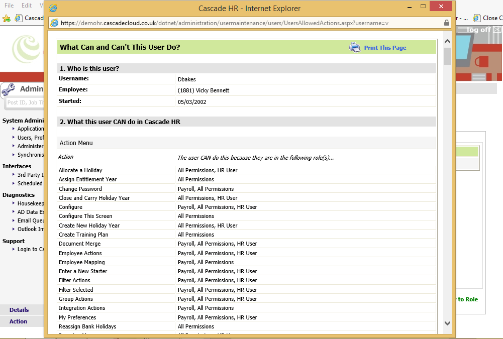
Task: Click the scroll down arrow in popup
Action: coord(448,323)
